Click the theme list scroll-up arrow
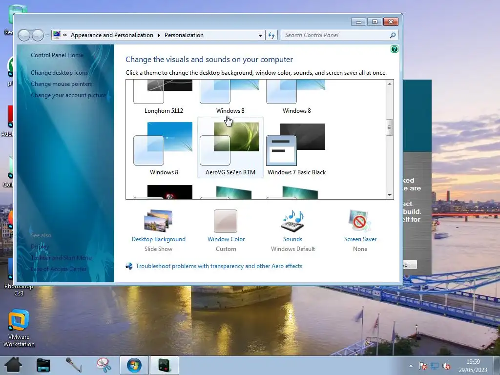This screenshot has height=375, width=500. [x=389, y=84]
